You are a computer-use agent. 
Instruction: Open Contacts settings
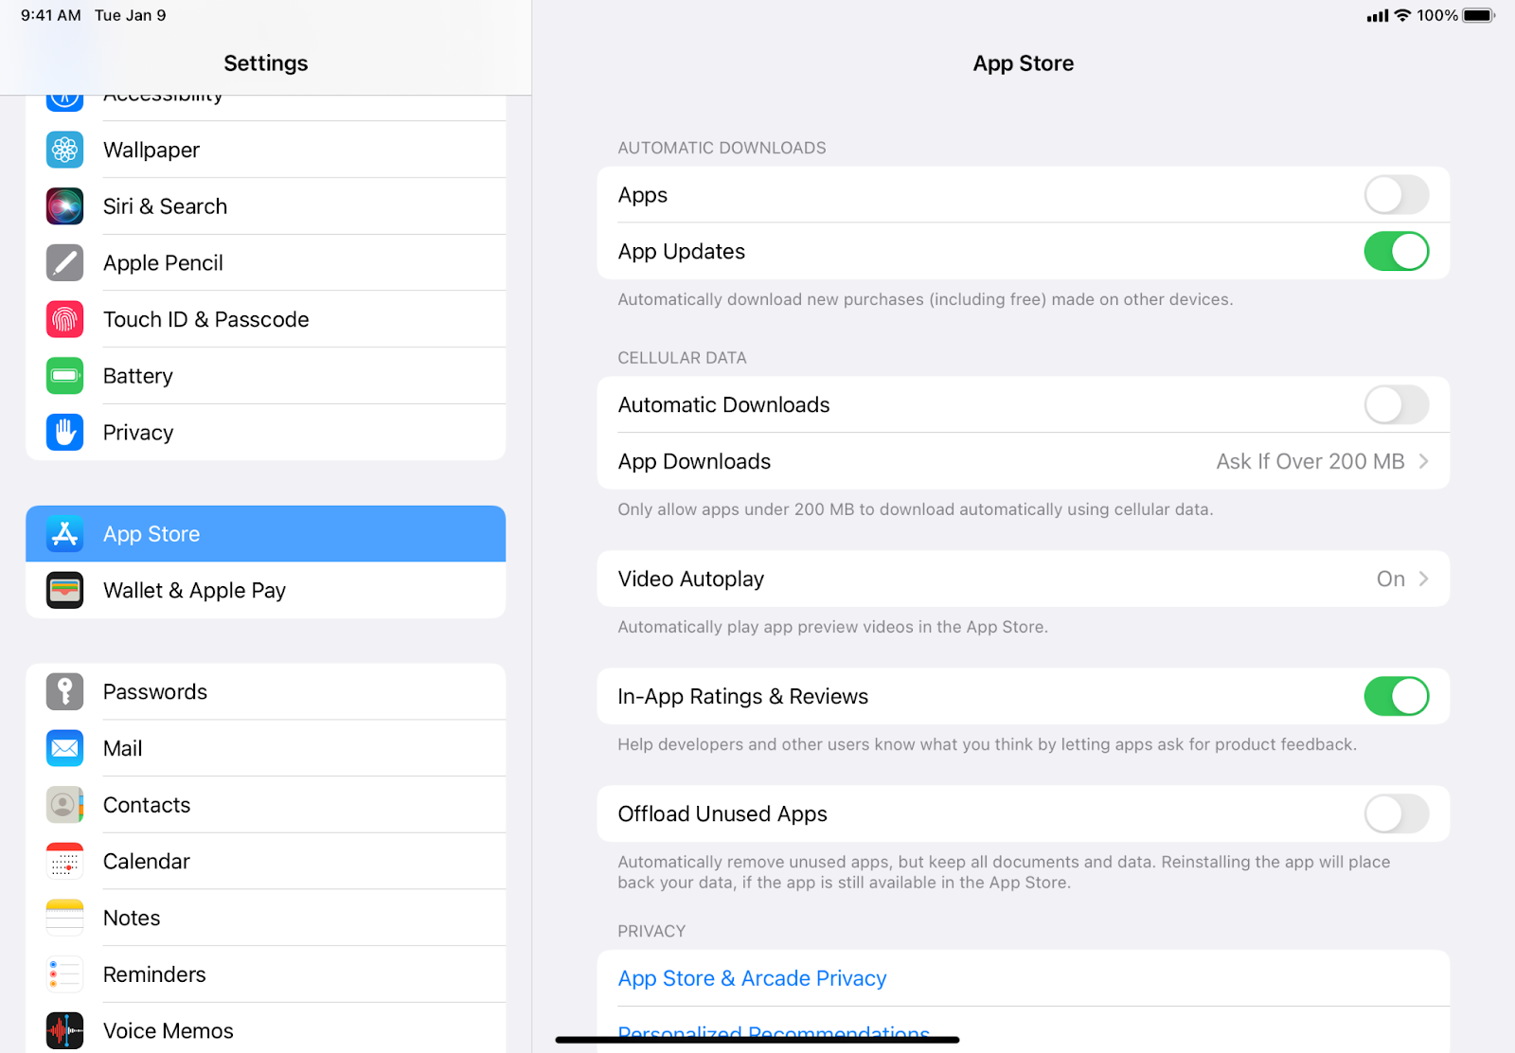(x=266, y=805)
